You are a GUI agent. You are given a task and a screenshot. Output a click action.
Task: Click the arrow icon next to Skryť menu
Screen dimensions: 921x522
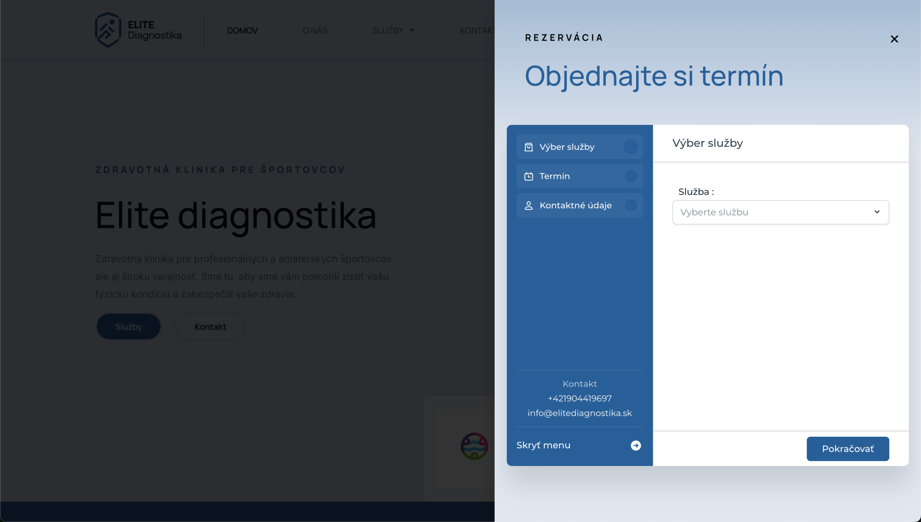point(636,445)
